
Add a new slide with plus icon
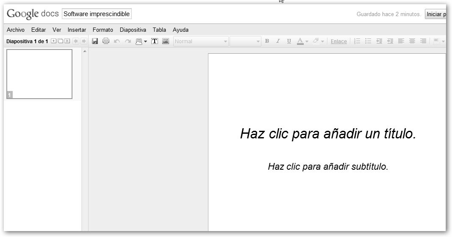(53, 41)
